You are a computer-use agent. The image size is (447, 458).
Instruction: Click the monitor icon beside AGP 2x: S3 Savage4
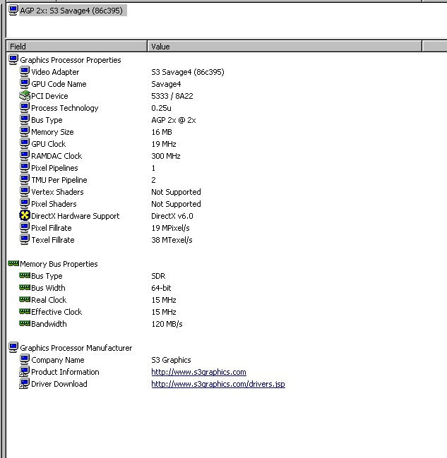point(13,10)
